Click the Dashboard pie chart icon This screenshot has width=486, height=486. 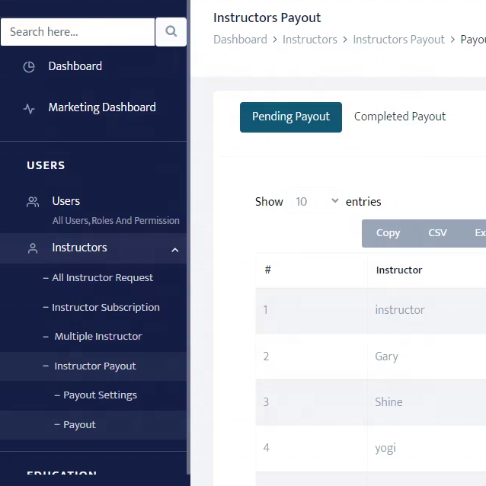coord(29,67)
